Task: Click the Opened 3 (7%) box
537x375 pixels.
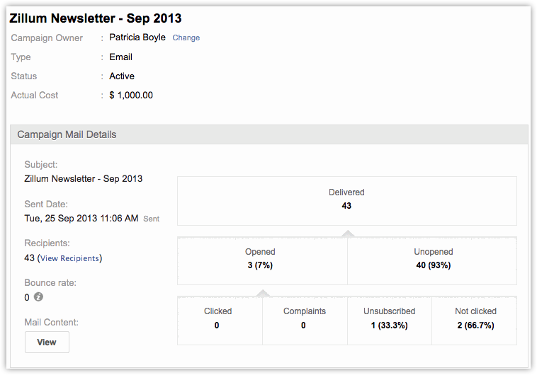Action: point(260,259)
